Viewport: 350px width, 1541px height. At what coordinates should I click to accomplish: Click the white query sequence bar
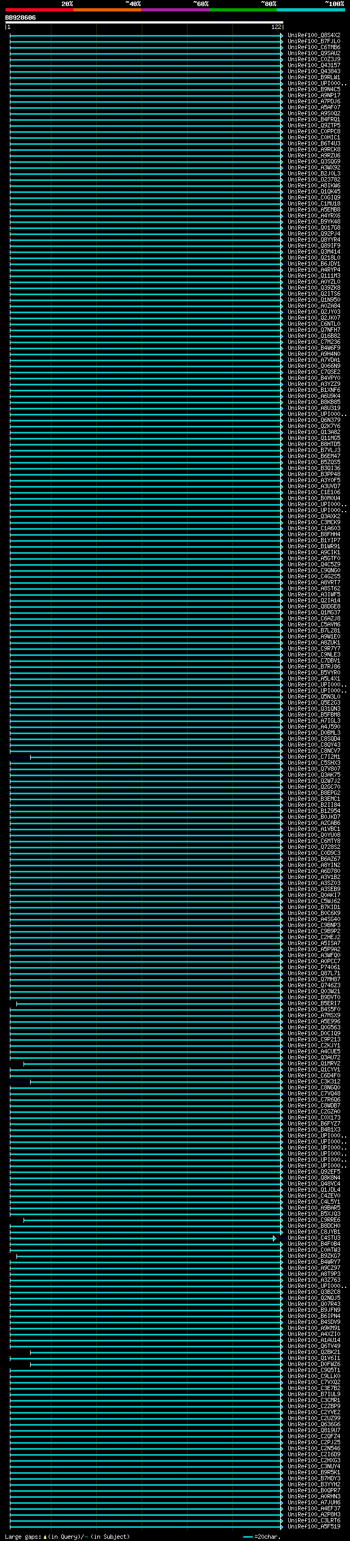tap(144, 22)
